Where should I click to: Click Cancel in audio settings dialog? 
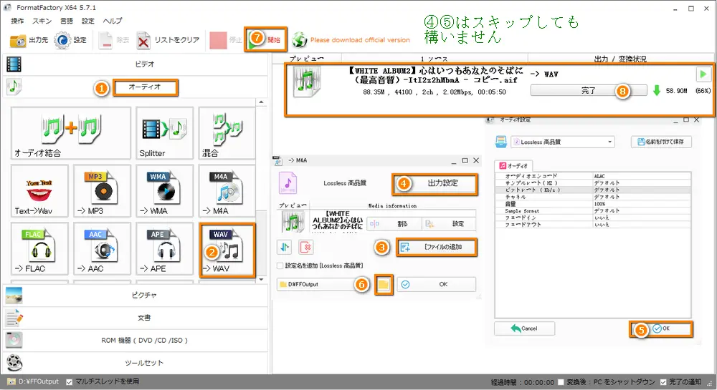pyautogui.click(x=525, y=328)
